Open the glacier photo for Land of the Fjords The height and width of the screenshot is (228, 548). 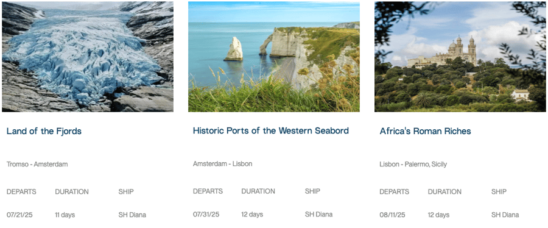point(87,57)
